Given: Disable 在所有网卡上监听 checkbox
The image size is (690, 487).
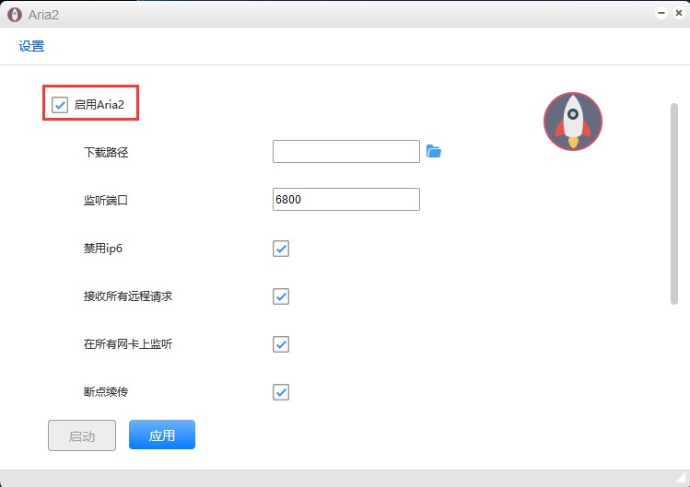Looking at the screenshot, I should pos(281,344).
